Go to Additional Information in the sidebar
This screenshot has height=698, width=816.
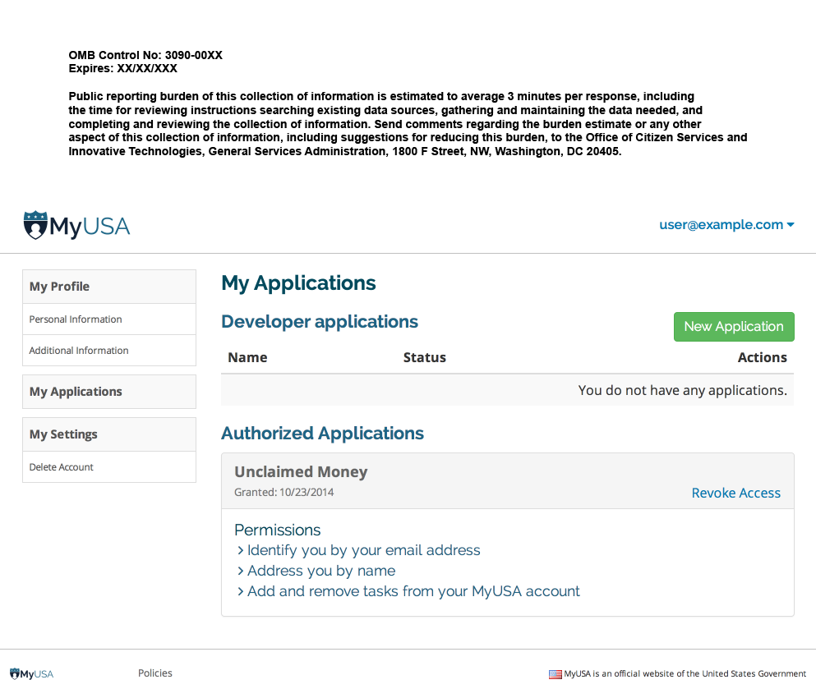coord(79,351)
